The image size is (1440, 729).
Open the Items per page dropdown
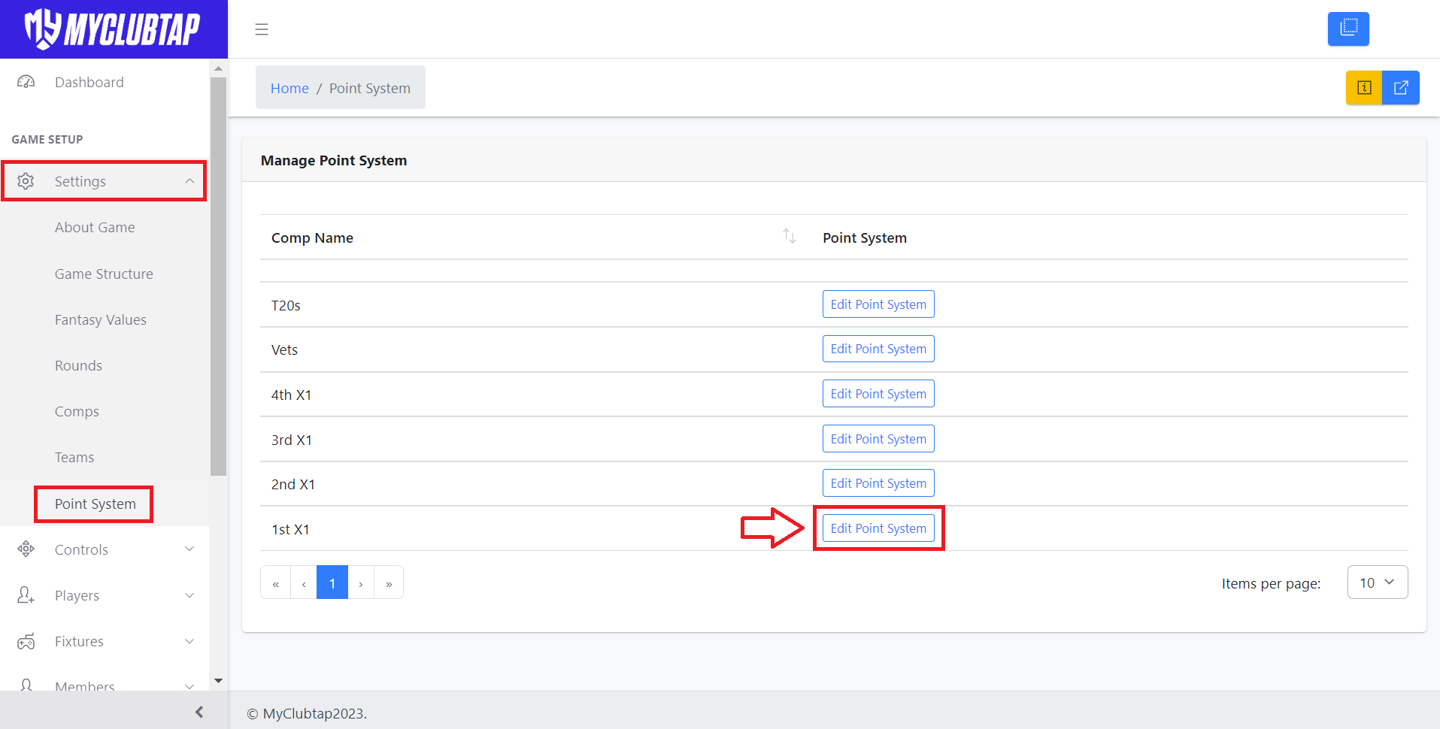click(1378, 582)
